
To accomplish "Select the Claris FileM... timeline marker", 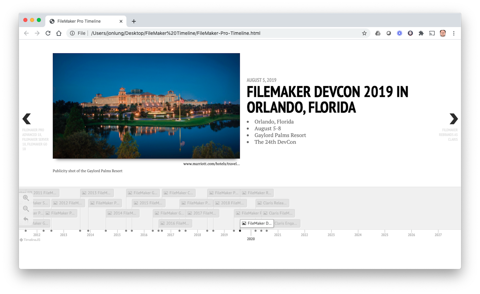I will 278,213.
